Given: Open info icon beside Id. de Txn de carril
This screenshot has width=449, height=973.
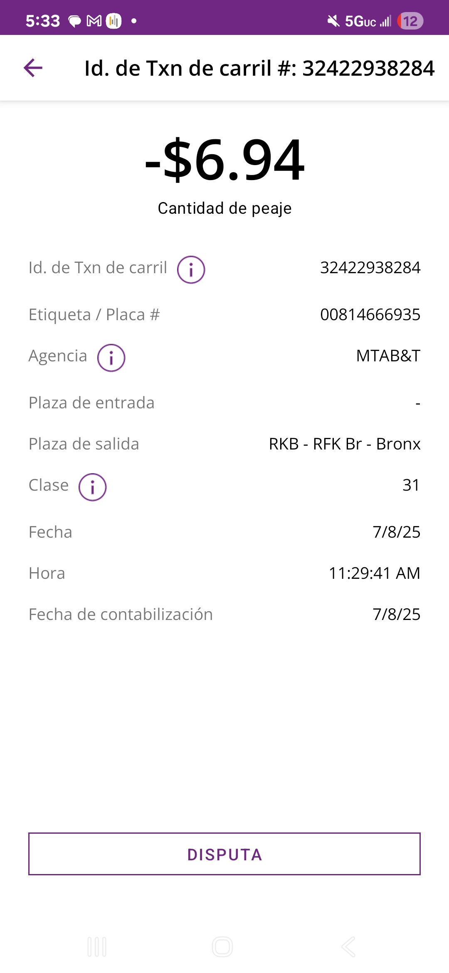Looking at the screenshot, I should point(191,269).
